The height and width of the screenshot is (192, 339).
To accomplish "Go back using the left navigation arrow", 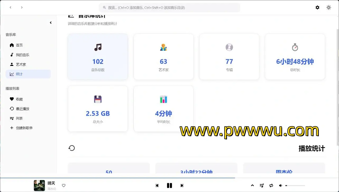I will (11, 7).
